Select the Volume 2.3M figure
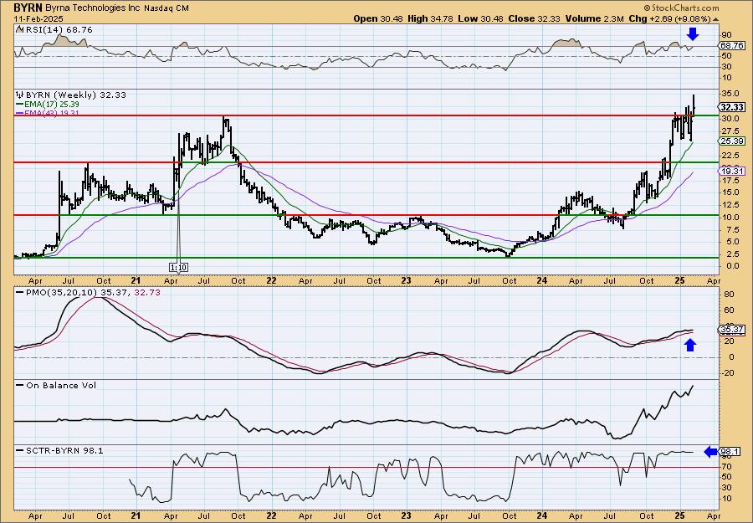Image resolution: width=753 pixels, height=523 pixels. (x=596, y=18)
